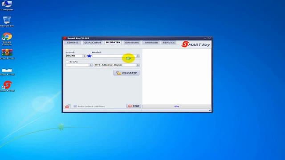Select the WinRAR archive Smart K-tool icon
Image resolution: width=285 pixels, height=160 pixels.
click(7, 54)
